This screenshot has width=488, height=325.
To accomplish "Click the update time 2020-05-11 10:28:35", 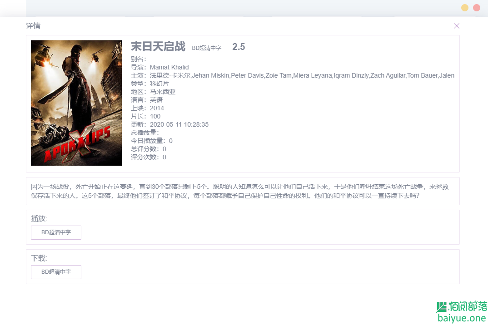I will pyautogui.click(x=179, y=124).
